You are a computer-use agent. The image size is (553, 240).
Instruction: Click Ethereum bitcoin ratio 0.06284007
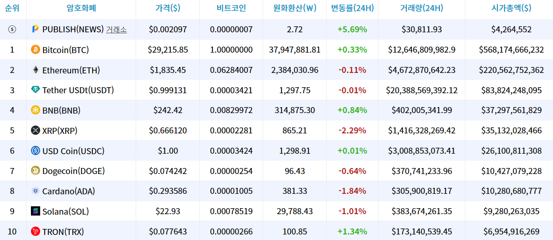point(231,70)
